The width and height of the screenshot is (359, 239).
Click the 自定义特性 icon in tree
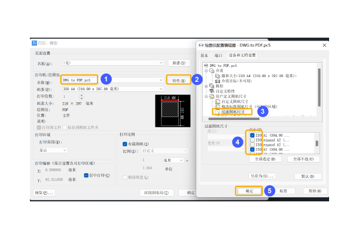click(212, 91)
